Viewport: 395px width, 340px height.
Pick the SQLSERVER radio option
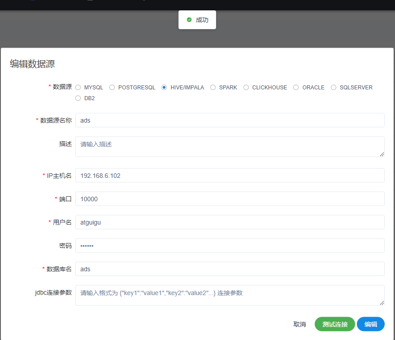(334, 87)
